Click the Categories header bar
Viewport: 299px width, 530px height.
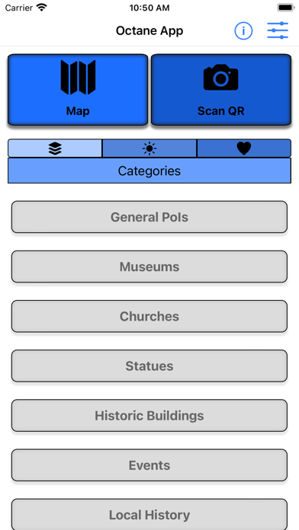149,171
